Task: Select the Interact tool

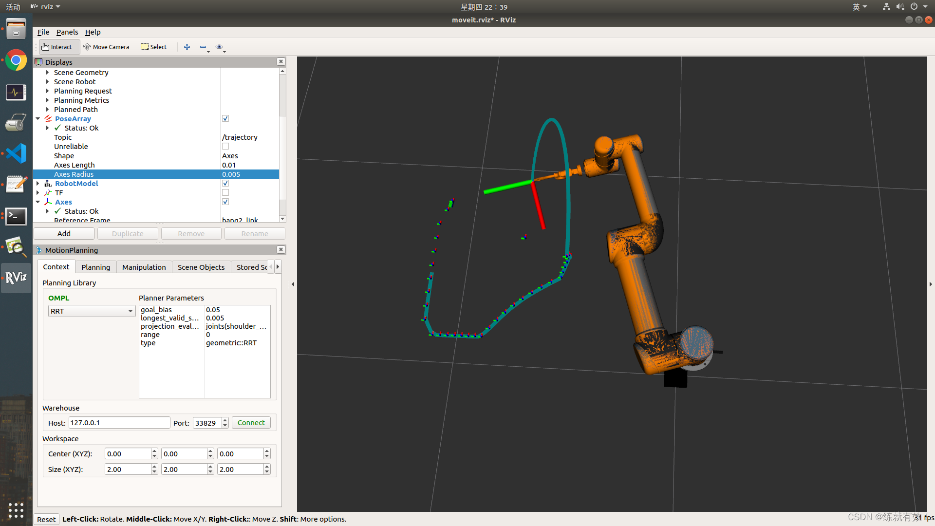Action: (x=57, y=47)
